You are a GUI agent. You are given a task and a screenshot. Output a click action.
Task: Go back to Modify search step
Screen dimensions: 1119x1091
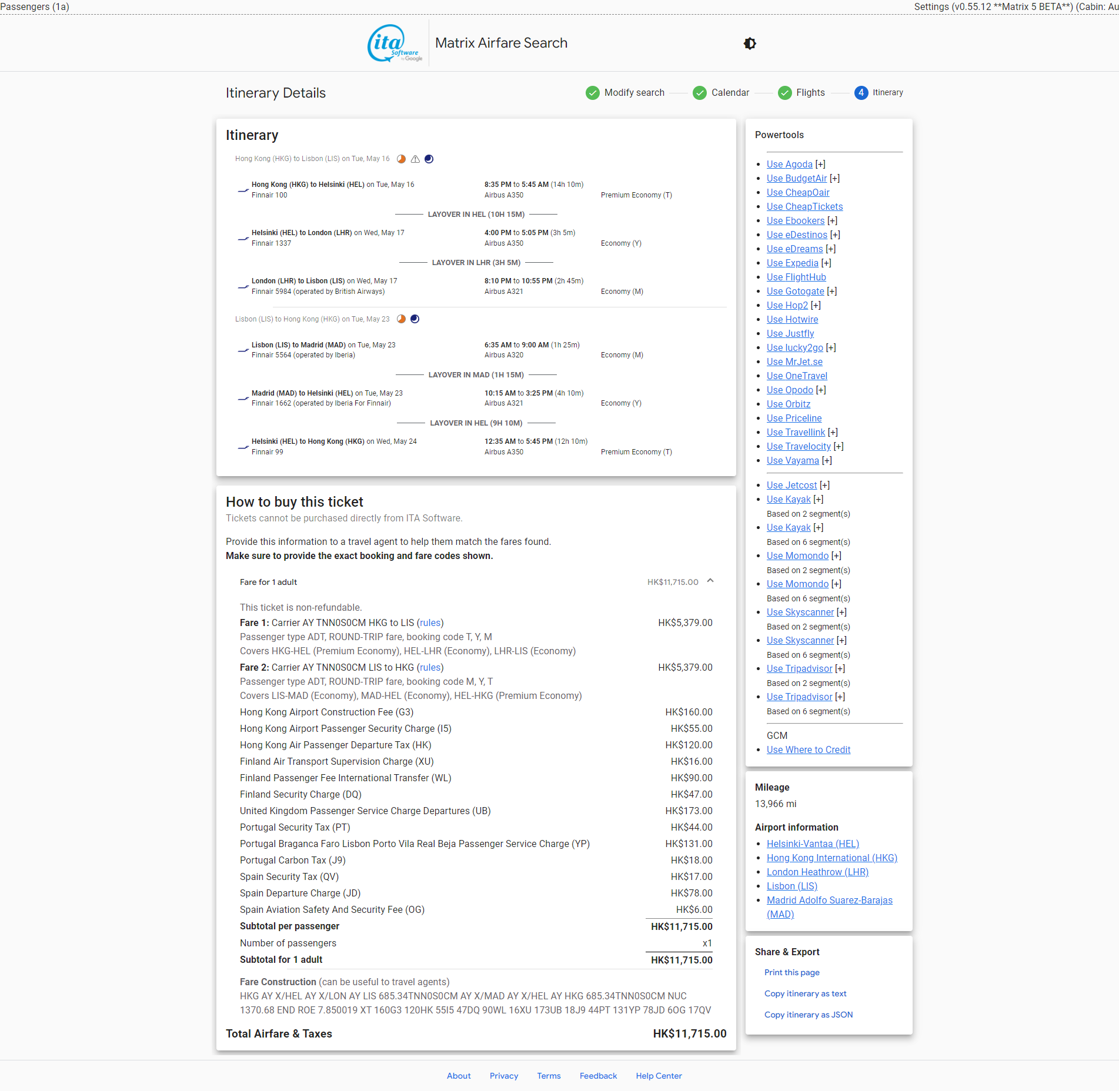pyautogui.click(x=634, y=93)
